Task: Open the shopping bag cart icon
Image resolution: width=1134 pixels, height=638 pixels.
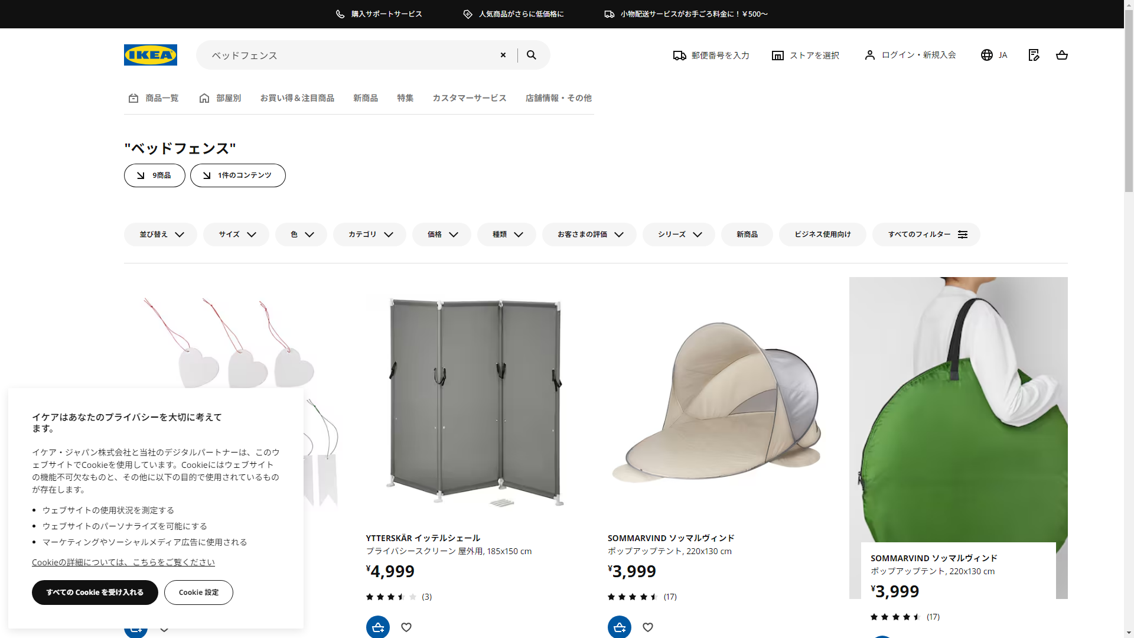Action: click(x=1061, y=55)
